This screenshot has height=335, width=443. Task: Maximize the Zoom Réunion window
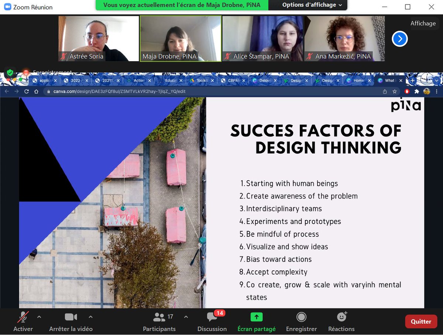click(x=408, y=7)
